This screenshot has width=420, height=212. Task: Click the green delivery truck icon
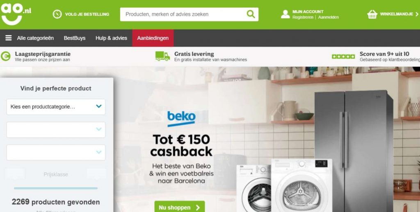[162, 56]
